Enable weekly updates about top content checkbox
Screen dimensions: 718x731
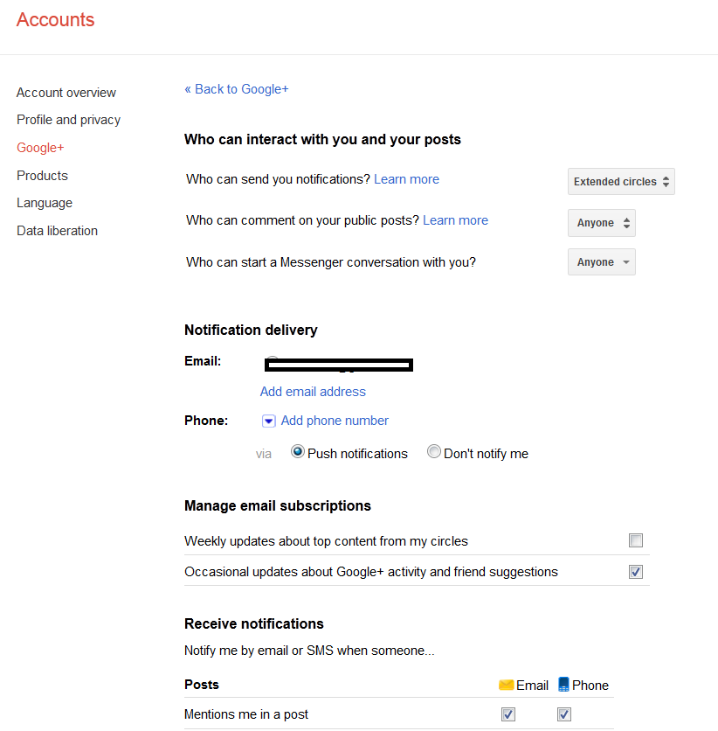[636, 540]
